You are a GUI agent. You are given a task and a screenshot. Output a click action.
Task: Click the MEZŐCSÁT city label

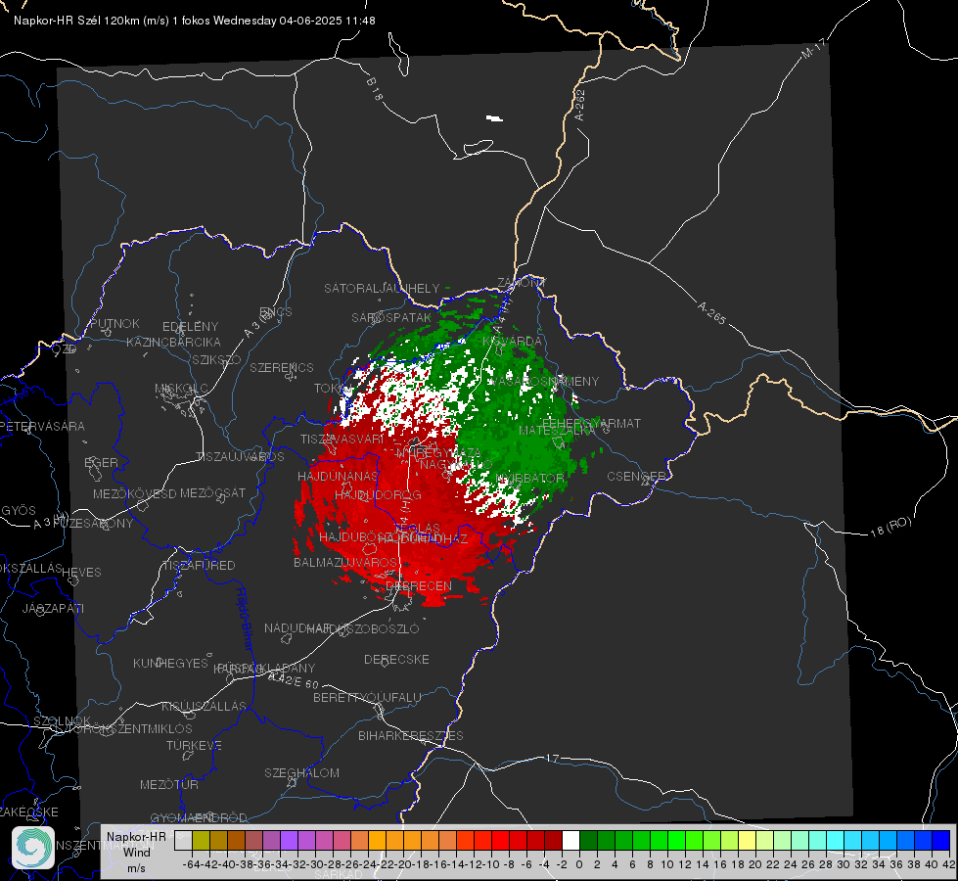[212, 492]
